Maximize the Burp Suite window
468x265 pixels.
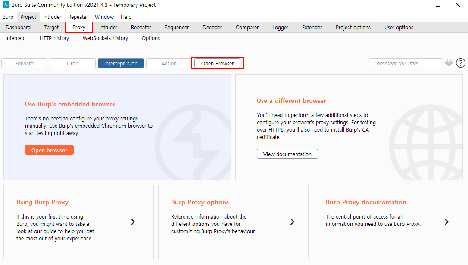(438, 5)
